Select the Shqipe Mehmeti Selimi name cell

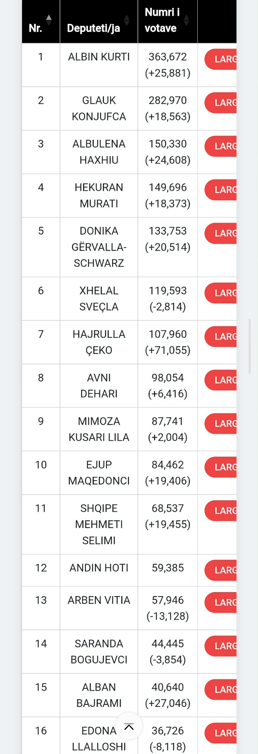tap(99, 524)
